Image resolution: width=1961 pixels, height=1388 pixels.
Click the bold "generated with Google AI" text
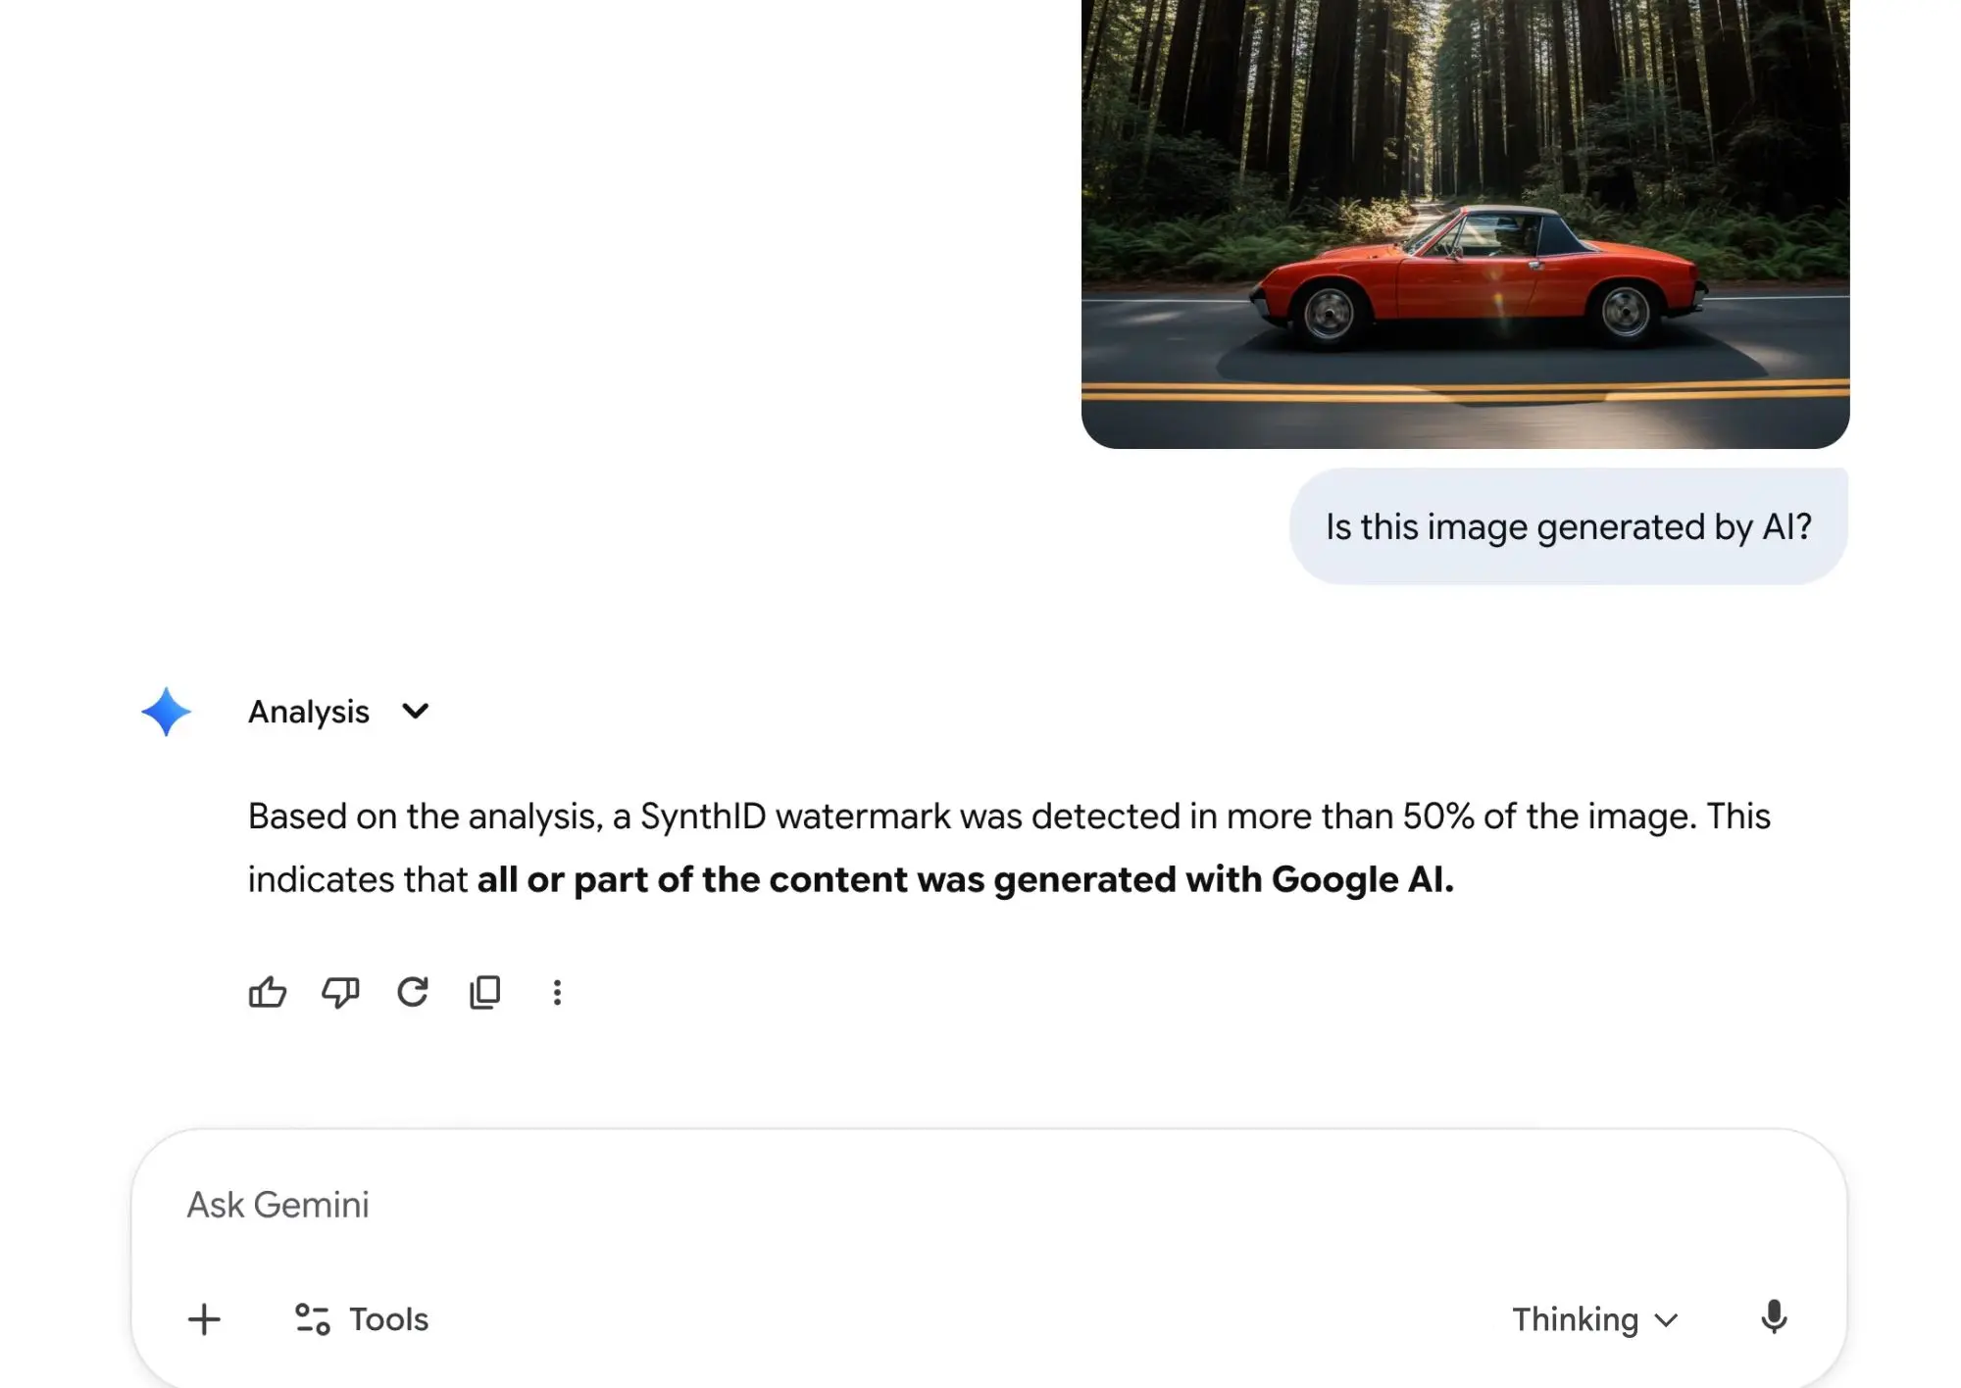1224,880
